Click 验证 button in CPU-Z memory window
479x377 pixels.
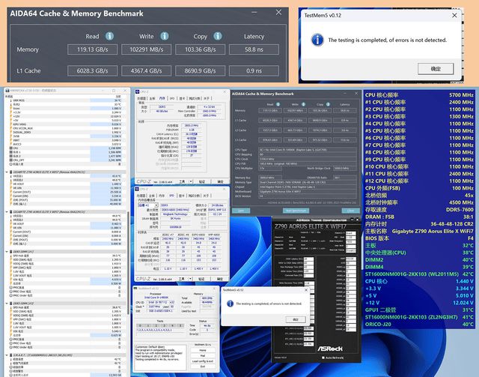(x=202, y=182)
